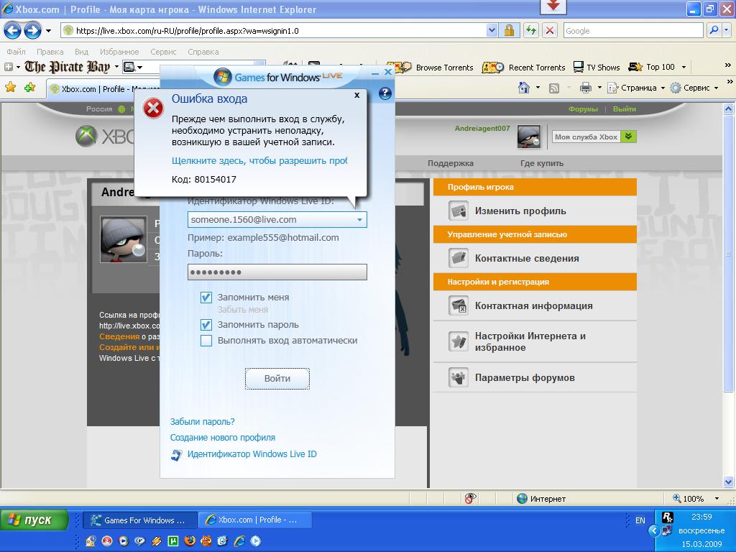Screen dimensions: 736x552
Task: Expand the Моя служба Xbox dropdown
Action: (x=628, y=137)
